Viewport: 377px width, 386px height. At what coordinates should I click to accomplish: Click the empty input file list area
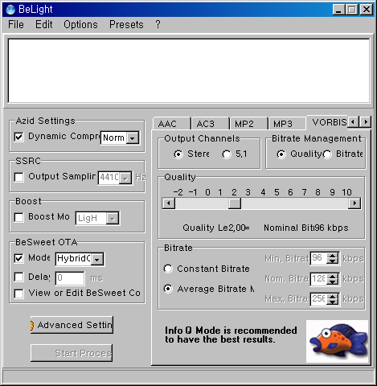coord(189,71)
